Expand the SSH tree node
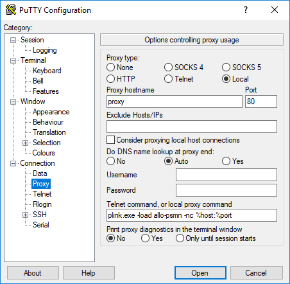Viewport: 290px width, 284px height. click(25, 215)
